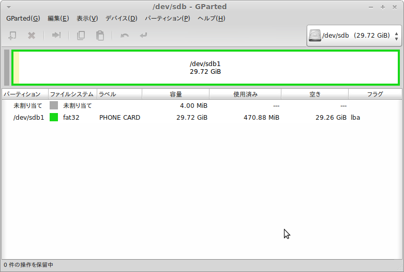Click the 使用済み column header
This screenshot has width=404, height=272.
tap(245, 94)
